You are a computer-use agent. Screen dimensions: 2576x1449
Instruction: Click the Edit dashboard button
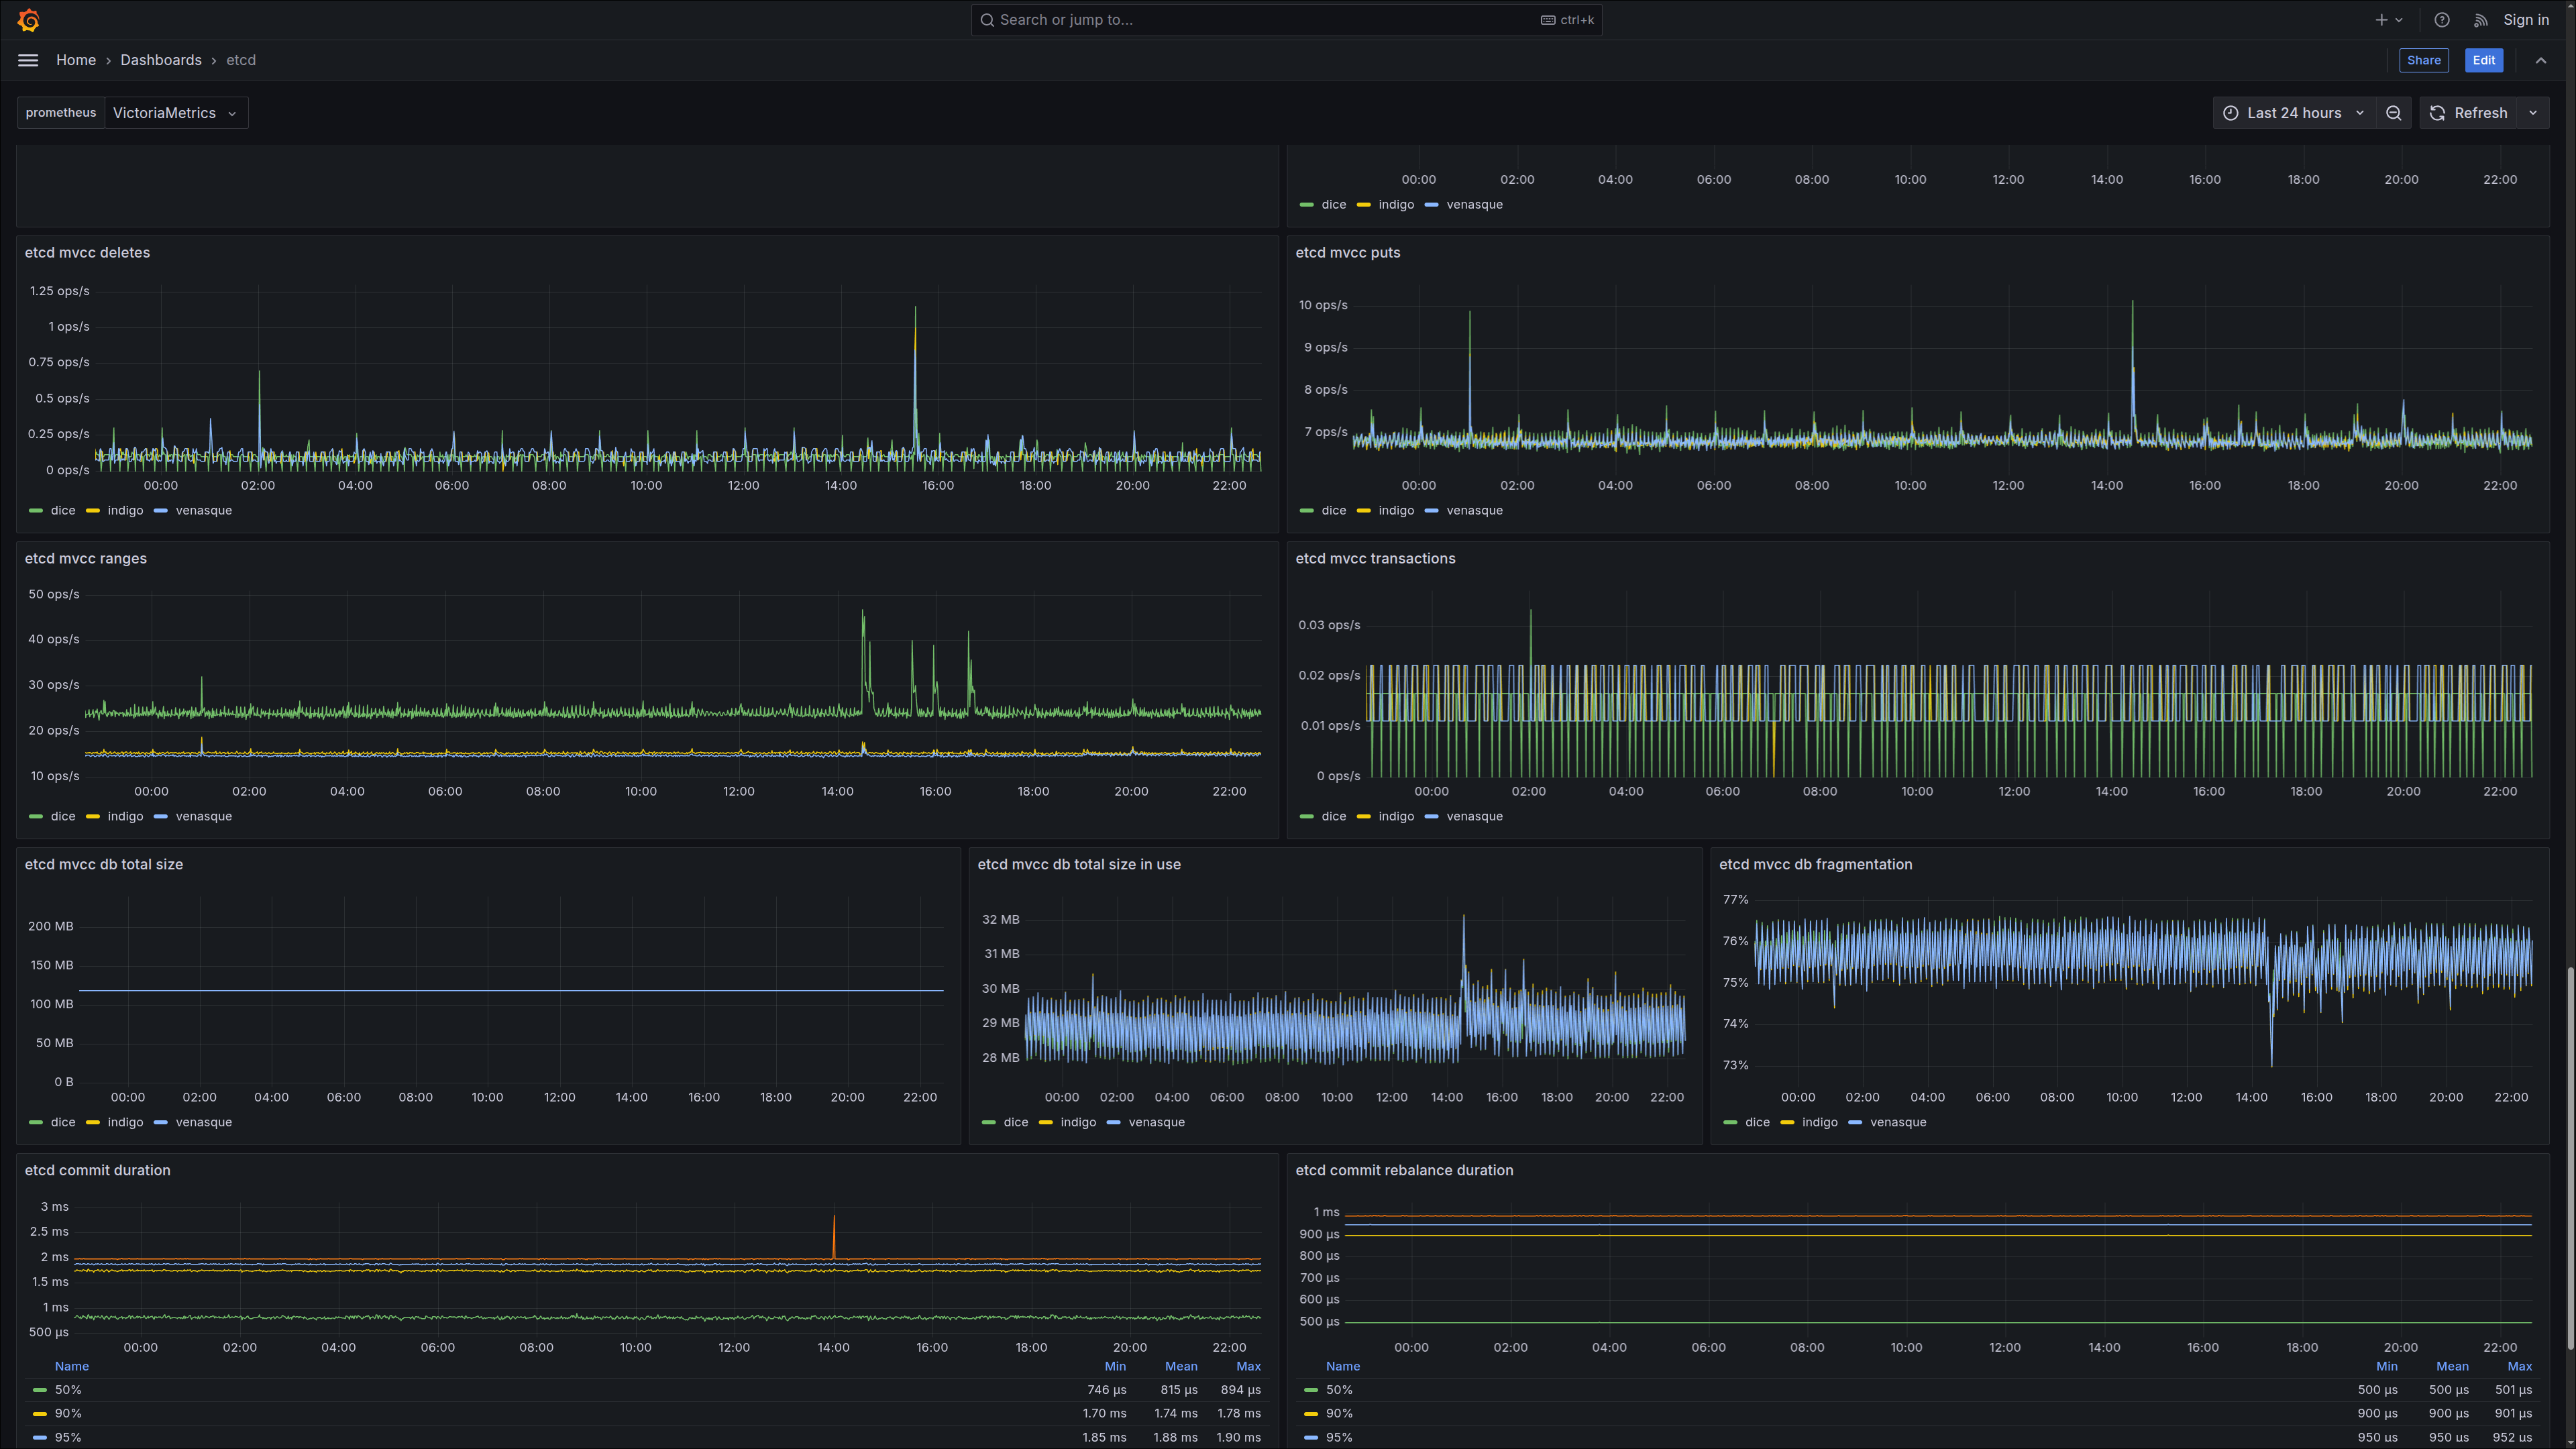[x=2483, y=60]
